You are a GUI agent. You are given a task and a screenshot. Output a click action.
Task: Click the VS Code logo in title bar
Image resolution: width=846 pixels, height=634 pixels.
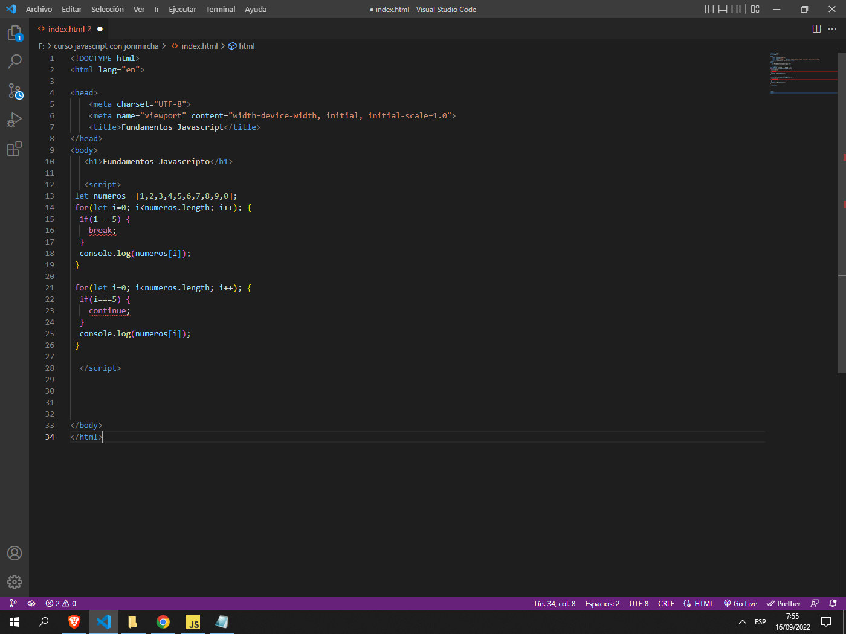click(x=11, y=9)
